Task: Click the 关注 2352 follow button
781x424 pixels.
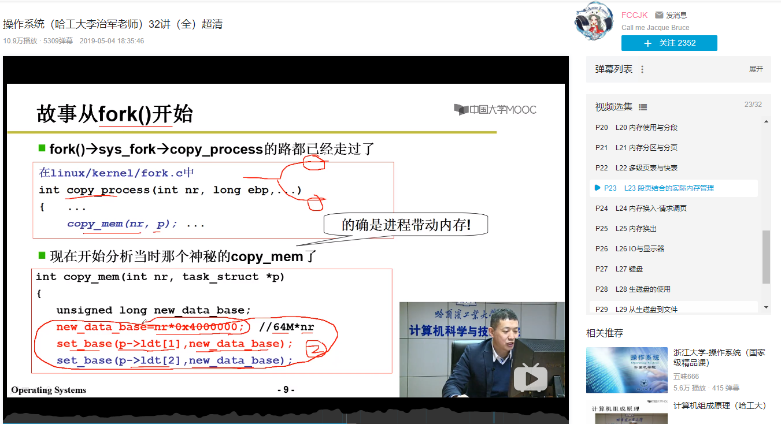Action: point(669,43)
